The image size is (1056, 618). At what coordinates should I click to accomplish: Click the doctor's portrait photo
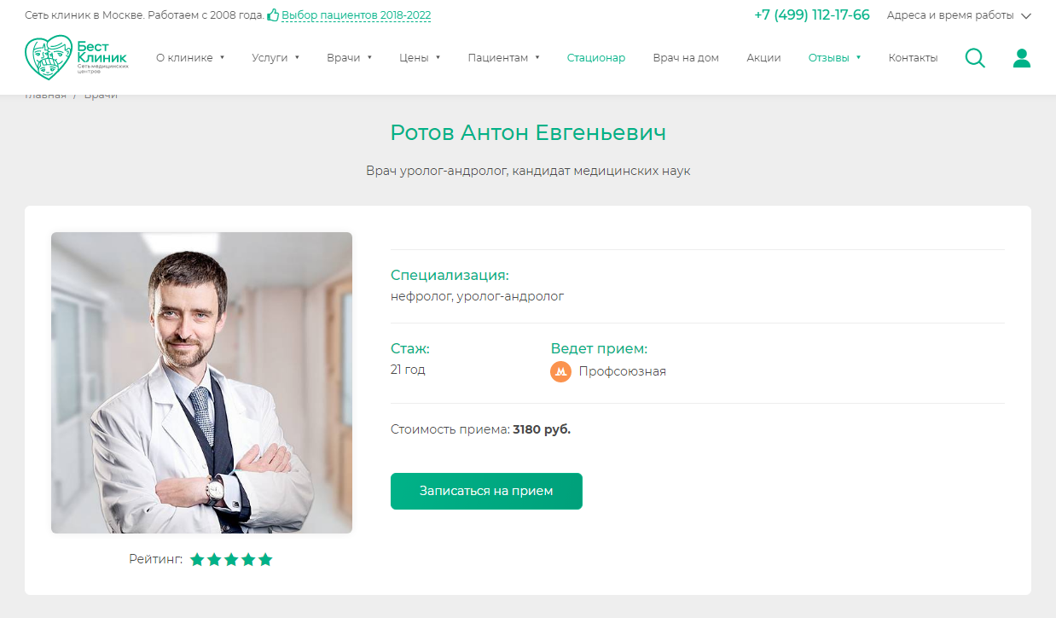coord(201,383)
